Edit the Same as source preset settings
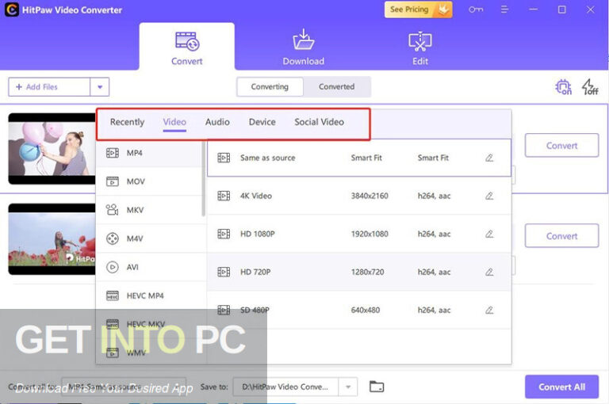 coord(489,158)
